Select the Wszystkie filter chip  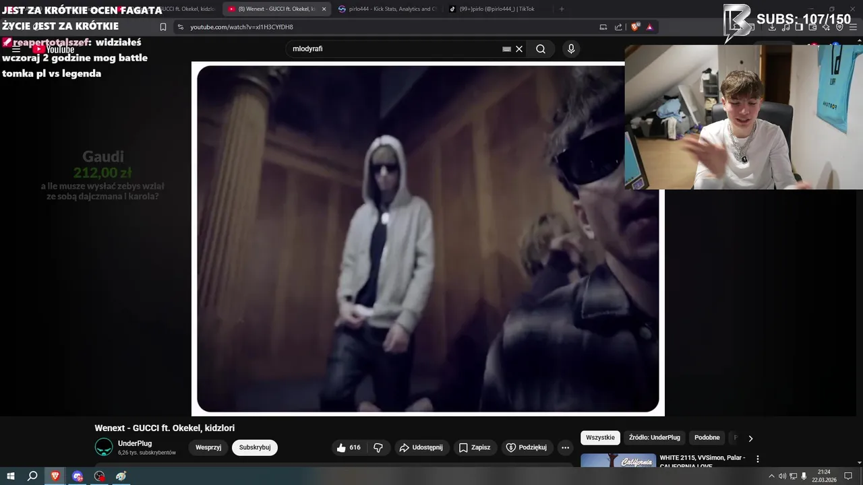(x=600, y=438)
